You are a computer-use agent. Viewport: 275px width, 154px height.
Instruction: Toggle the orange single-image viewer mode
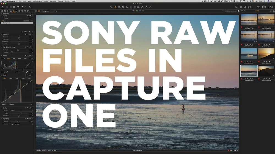point(39,11)
